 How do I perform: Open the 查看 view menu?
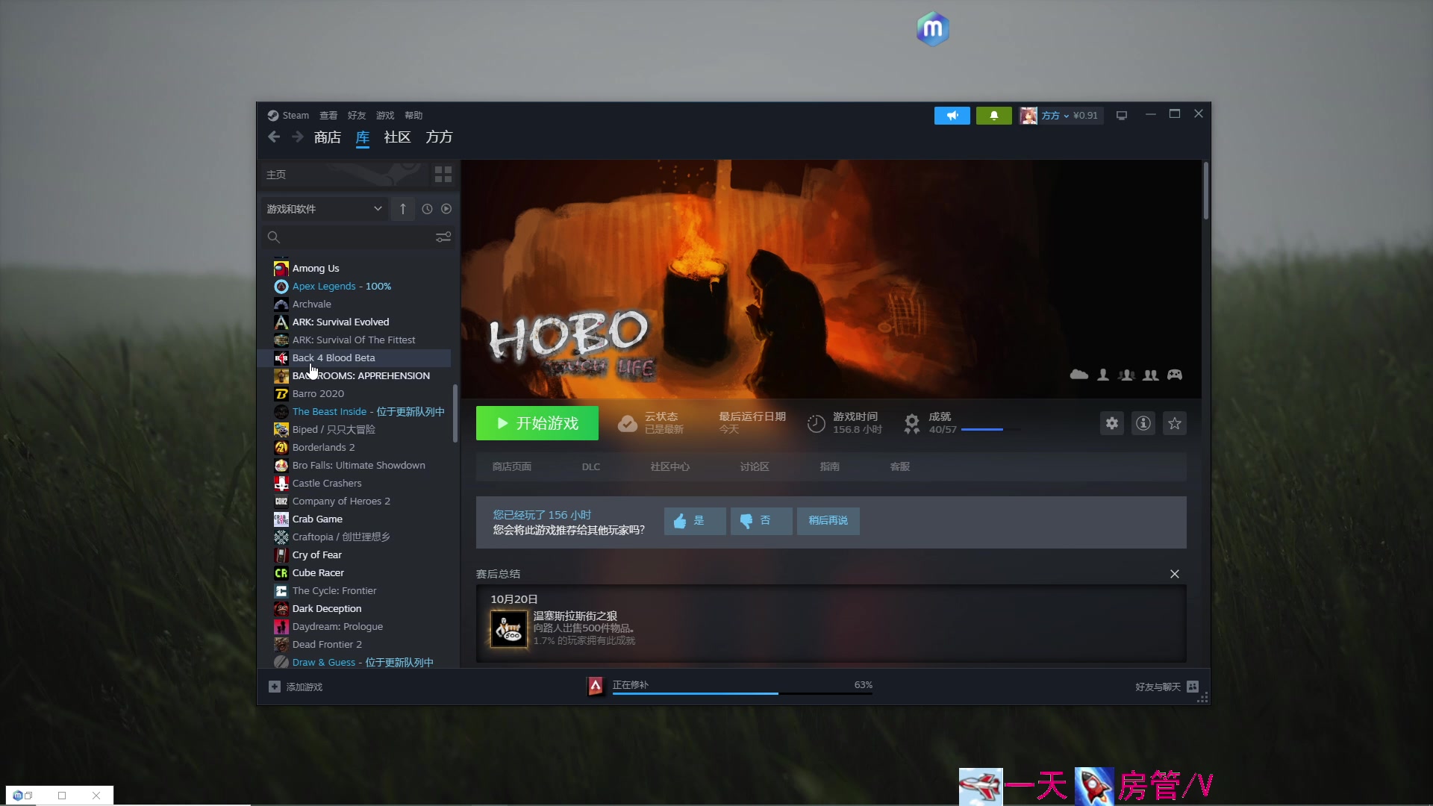coord(328,116)
